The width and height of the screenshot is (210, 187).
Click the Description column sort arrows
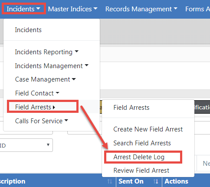coord(110,181)
